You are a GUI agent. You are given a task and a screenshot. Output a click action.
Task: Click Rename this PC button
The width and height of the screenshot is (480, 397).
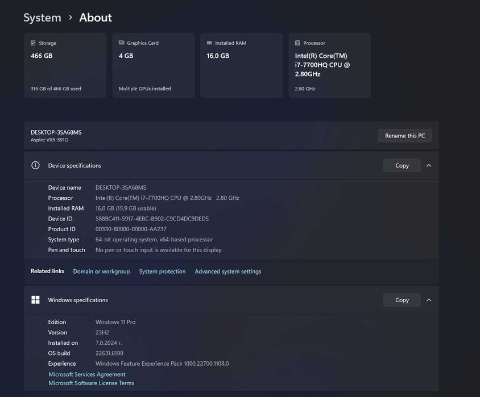point(405,135)
